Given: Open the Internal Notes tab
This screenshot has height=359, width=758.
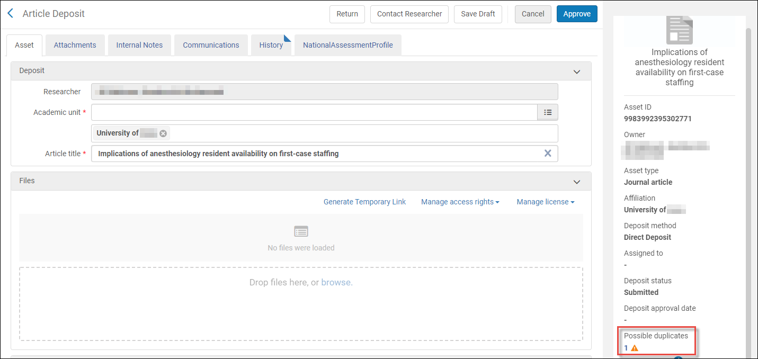Looking at the screenshot, I should click(139, 45).
